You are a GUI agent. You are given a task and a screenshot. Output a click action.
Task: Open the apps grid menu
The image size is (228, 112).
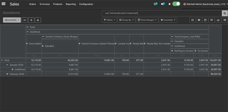pyautogui.click(x=3, y=4)
